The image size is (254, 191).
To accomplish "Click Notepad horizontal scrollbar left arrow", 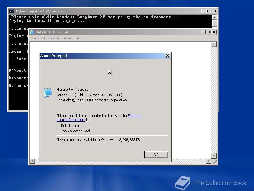I will click(32, 161).
